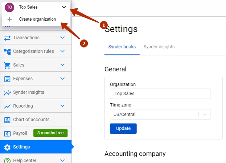This screenshot has height=163, width=226.
Task: Click the Transactions arrows icon
Action: tap(7, 38)
